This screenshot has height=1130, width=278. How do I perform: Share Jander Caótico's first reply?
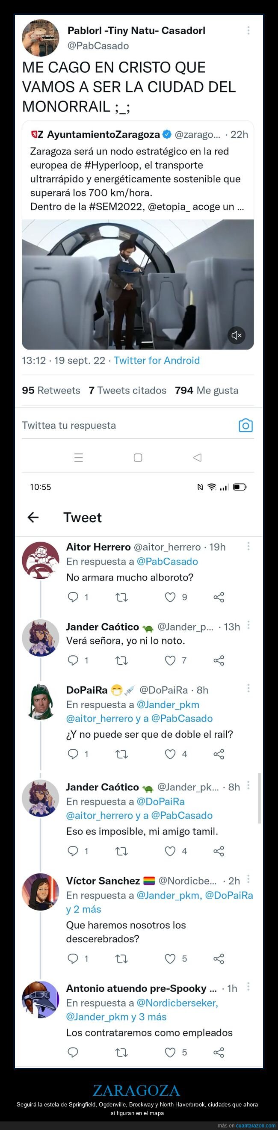pyautogui.click(x=219, y=660)
